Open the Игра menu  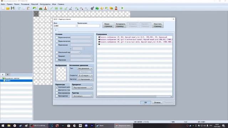pyautogui.click(x=54, y=4)
